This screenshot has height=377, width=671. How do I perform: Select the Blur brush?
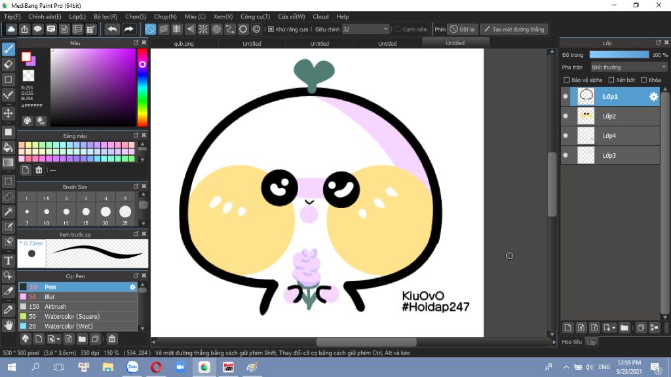[x=77, y=297]
